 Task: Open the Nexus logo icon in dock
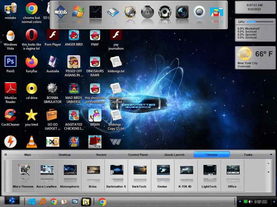coord(61,12)
